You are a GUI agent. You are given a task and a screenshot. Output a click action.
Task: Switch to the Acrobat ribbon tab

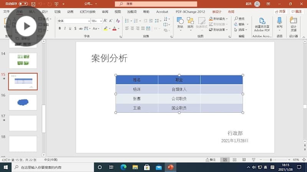162,12
